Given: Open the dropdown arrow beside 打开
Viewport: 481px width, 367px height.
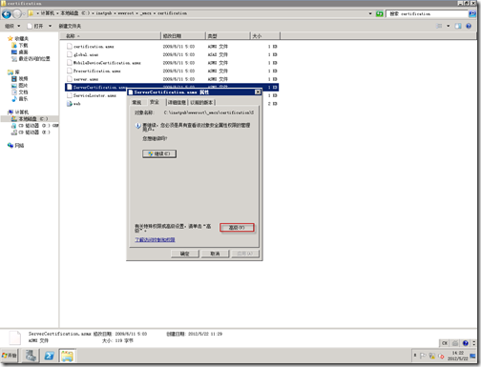Looking at the screenshot, I should [x=50, y=26].
